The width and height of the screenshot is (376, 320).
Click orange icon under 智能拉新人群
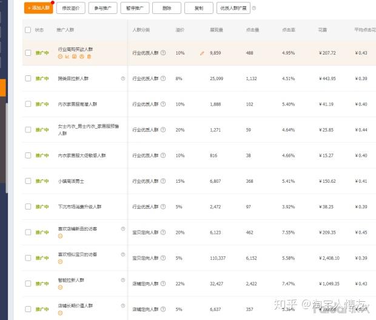[x=60, y=287]
